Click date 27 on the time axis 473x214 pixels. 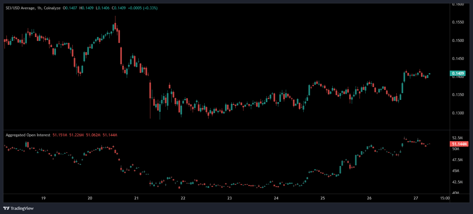pos(416,198)
